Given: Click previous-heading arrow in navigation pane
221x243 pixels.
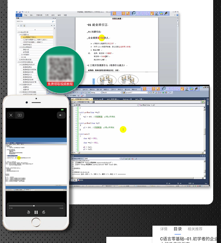Looking at the screenshot, I should click(x=52, y=25).
